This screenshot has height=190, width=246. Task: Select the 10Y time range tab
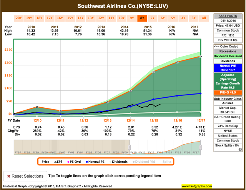pyautogui.click(x=121, y=18)
